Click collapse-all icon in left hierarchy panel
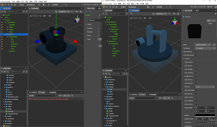217x127 pixels. point(24,12)
